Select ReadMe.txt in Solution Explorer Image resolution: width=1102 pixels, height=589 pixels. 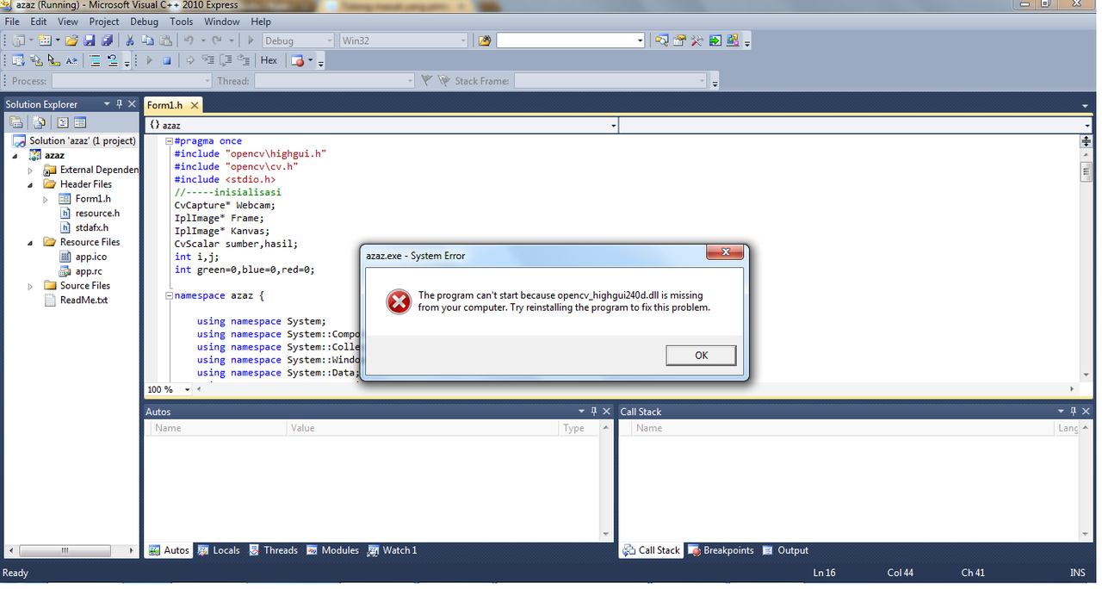84,301
